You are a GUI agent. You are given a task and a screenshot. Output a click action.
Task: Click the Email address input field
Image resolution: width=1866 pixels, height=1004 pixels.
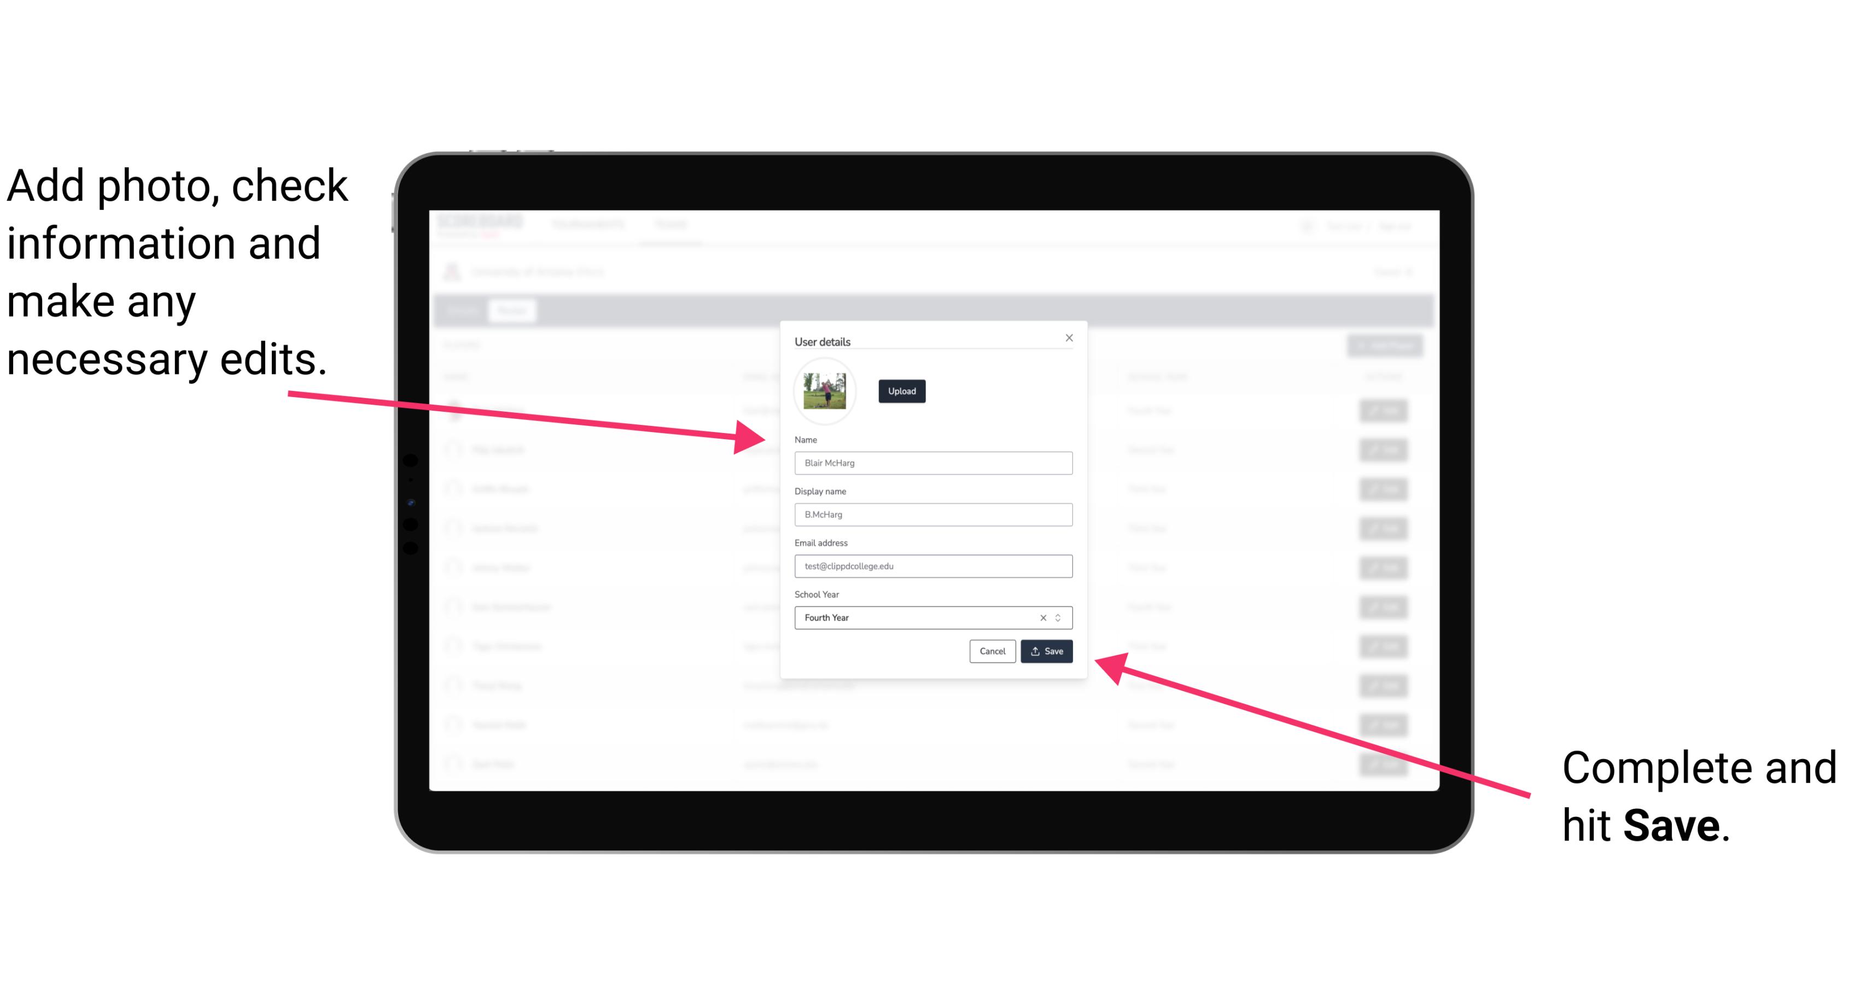pos(934,567)
